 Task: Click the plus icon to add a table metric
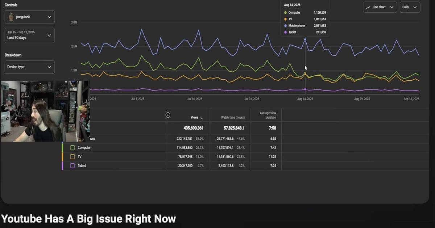[168, 115]
